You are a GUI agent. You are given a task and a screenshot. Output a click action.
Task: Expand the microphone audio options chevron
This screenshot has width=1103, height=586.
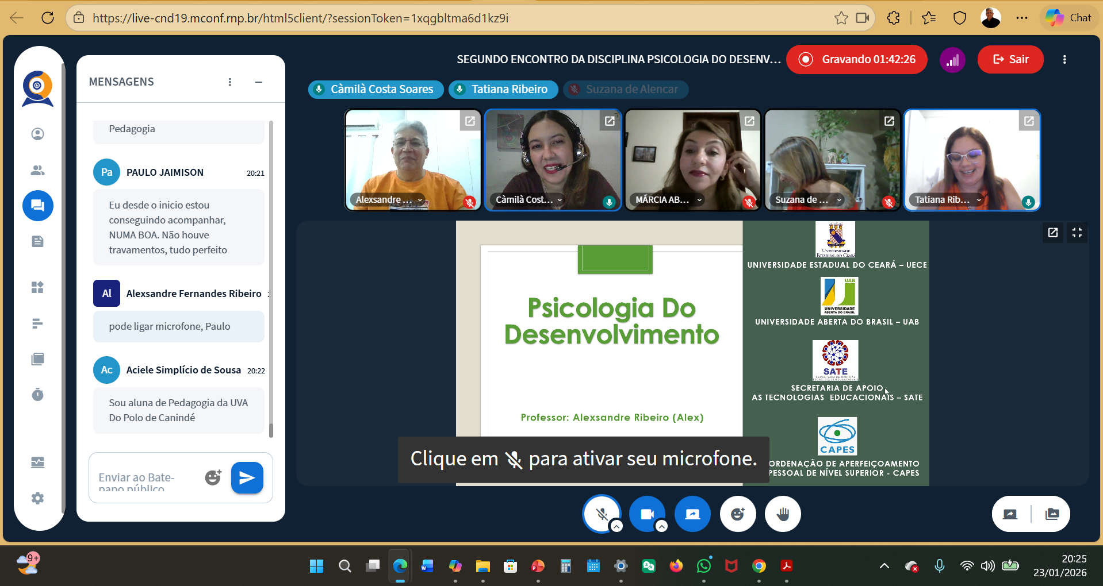[616, 526]
